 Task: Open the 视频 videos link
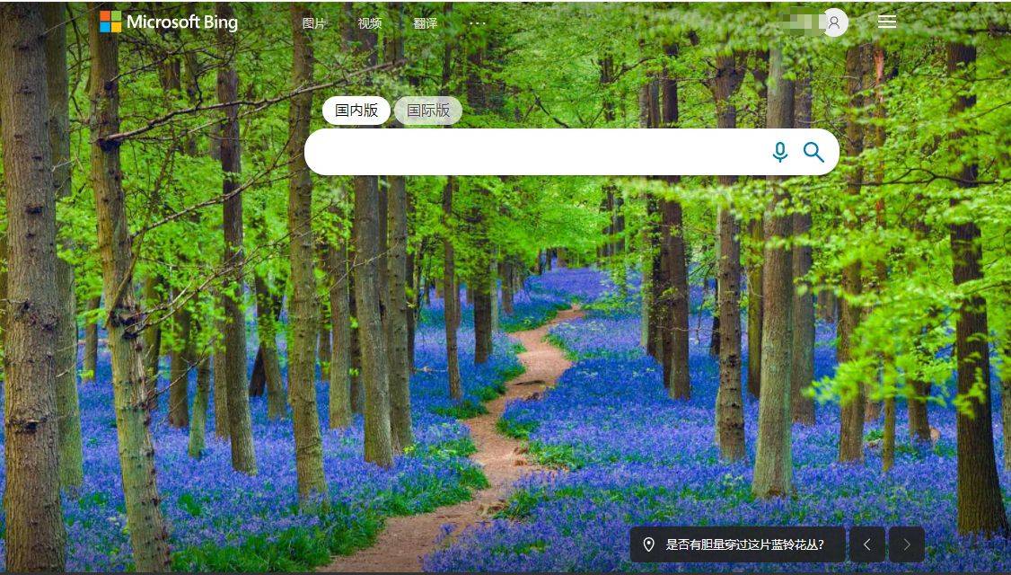tap(369, 23)
